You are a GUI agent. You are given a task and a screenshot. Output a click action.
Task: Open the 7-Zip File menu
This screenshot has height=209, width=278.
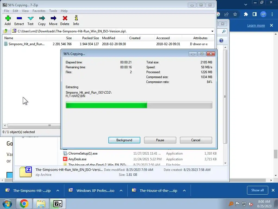(7, 11)
